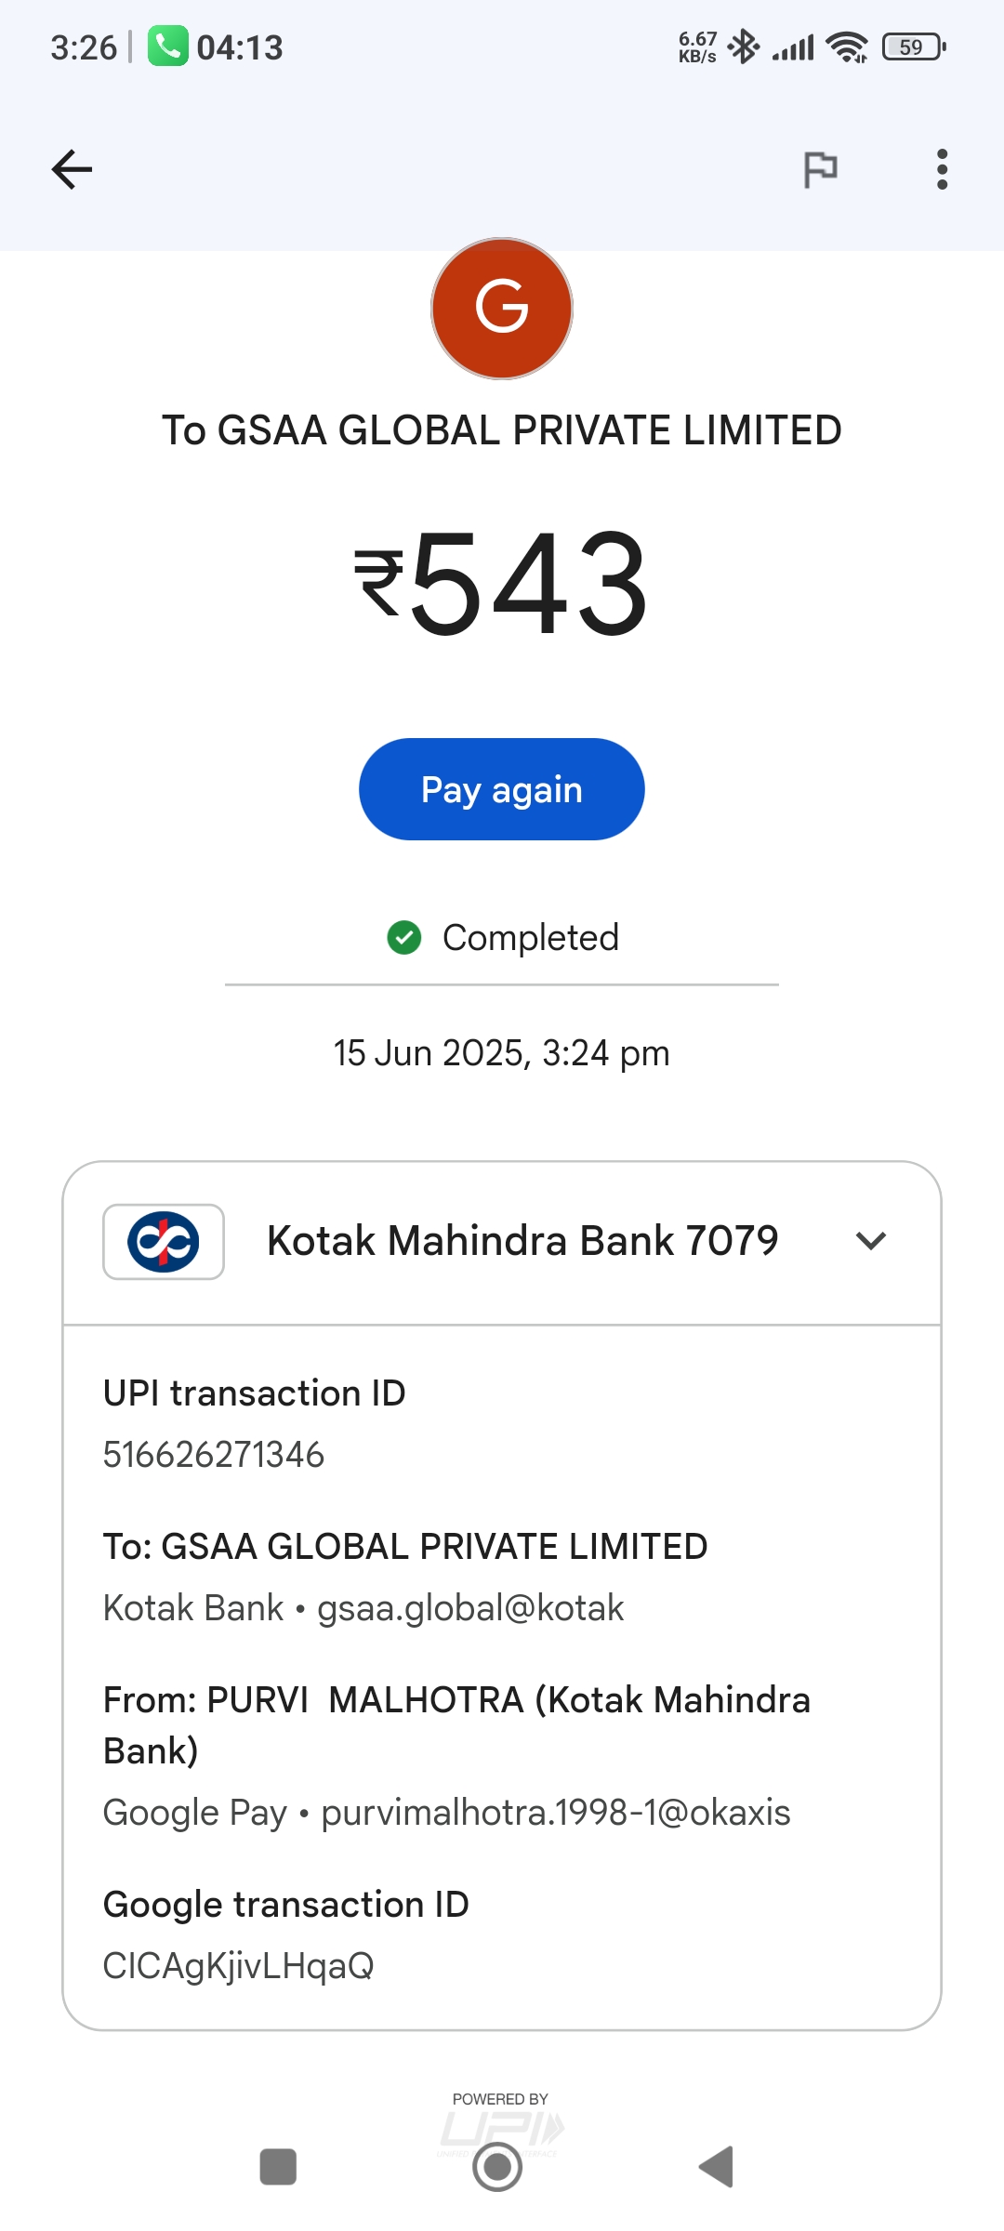Tap the purvimalhotra.1998-1@okaxis UPI address
This screenshot has width=1004, height=2231.
[x=555, y=1813]
